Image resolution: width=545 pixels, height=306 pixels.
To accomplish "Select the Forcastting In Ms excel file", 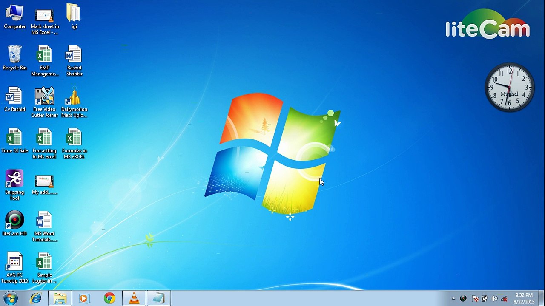I will click(44, 144).
